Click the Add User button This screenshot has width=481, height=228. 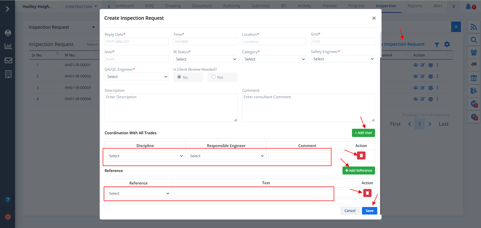tap(363, 133)
